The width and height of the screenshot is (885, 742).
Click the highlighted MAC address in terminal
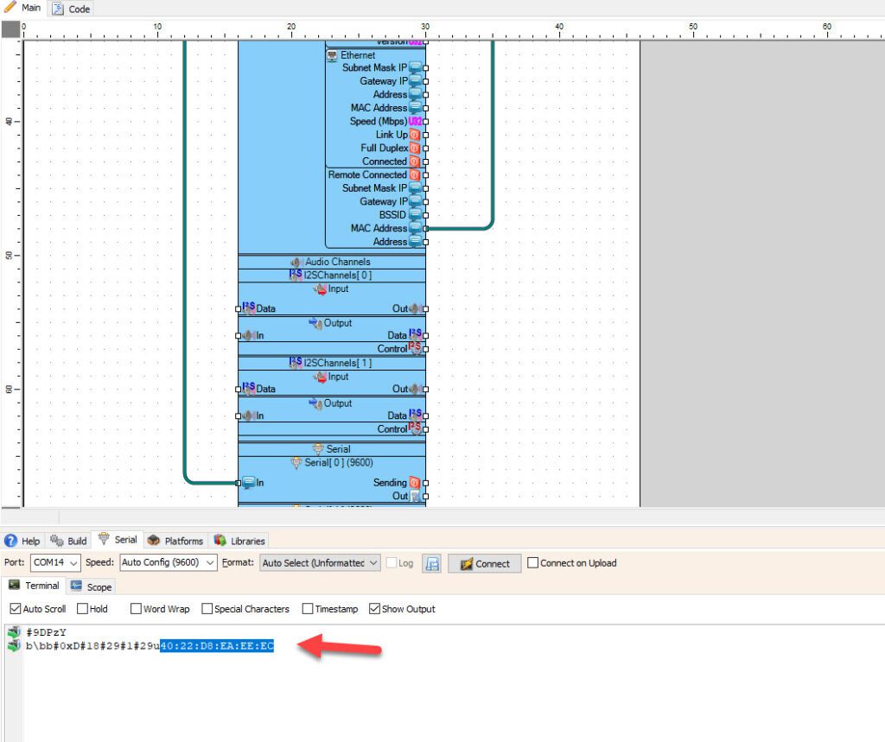click(x=217, y=646)
